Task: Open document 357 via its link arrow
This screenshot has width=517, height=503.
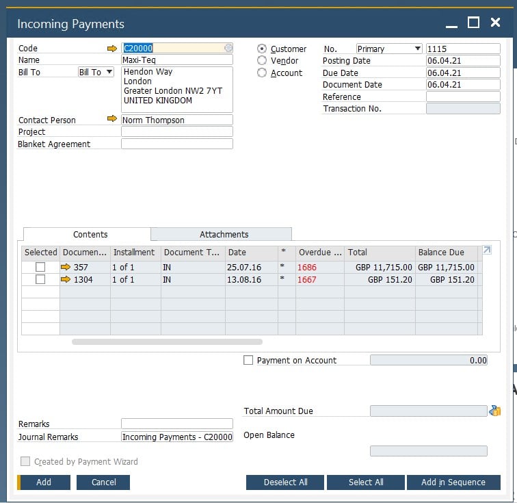Action: pos(66,267)
